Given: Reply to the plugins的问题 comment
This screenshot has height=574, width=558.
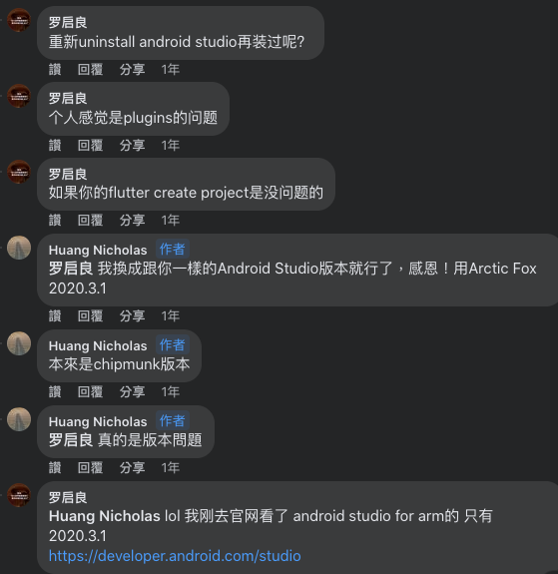Looking at the screenshot, I should point(90,146).
